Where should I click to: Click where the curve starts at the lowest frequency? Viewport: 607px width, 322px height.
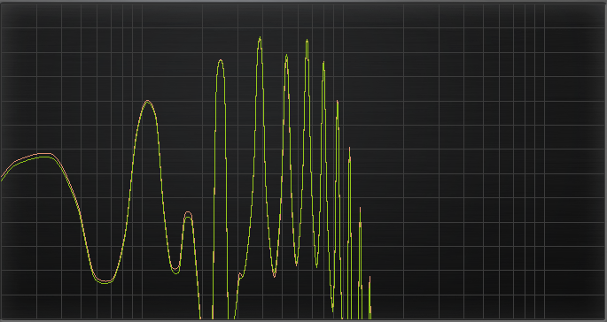tap(2, 179)
